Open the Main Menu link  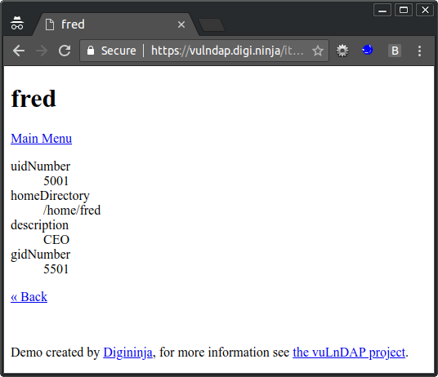(x=42, y=138)
